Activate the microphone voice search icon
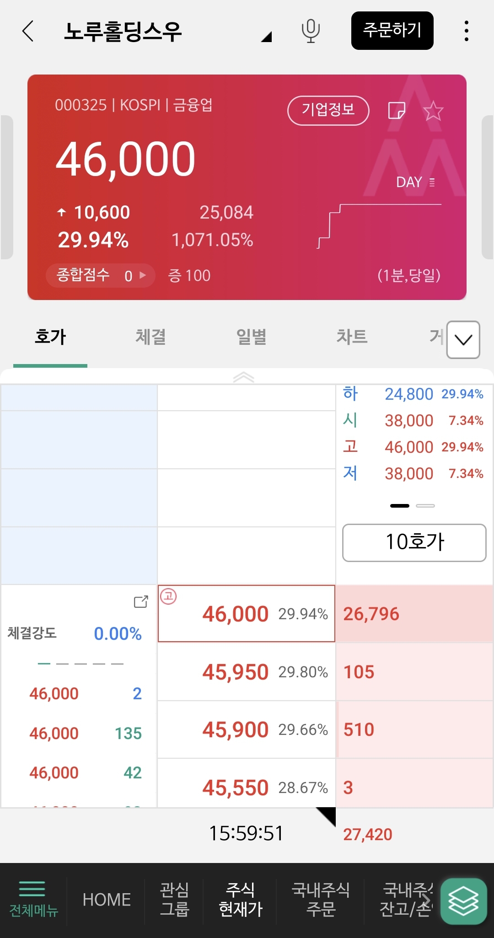The height and width of the screenshot is (938, 494). pos(311,31)
